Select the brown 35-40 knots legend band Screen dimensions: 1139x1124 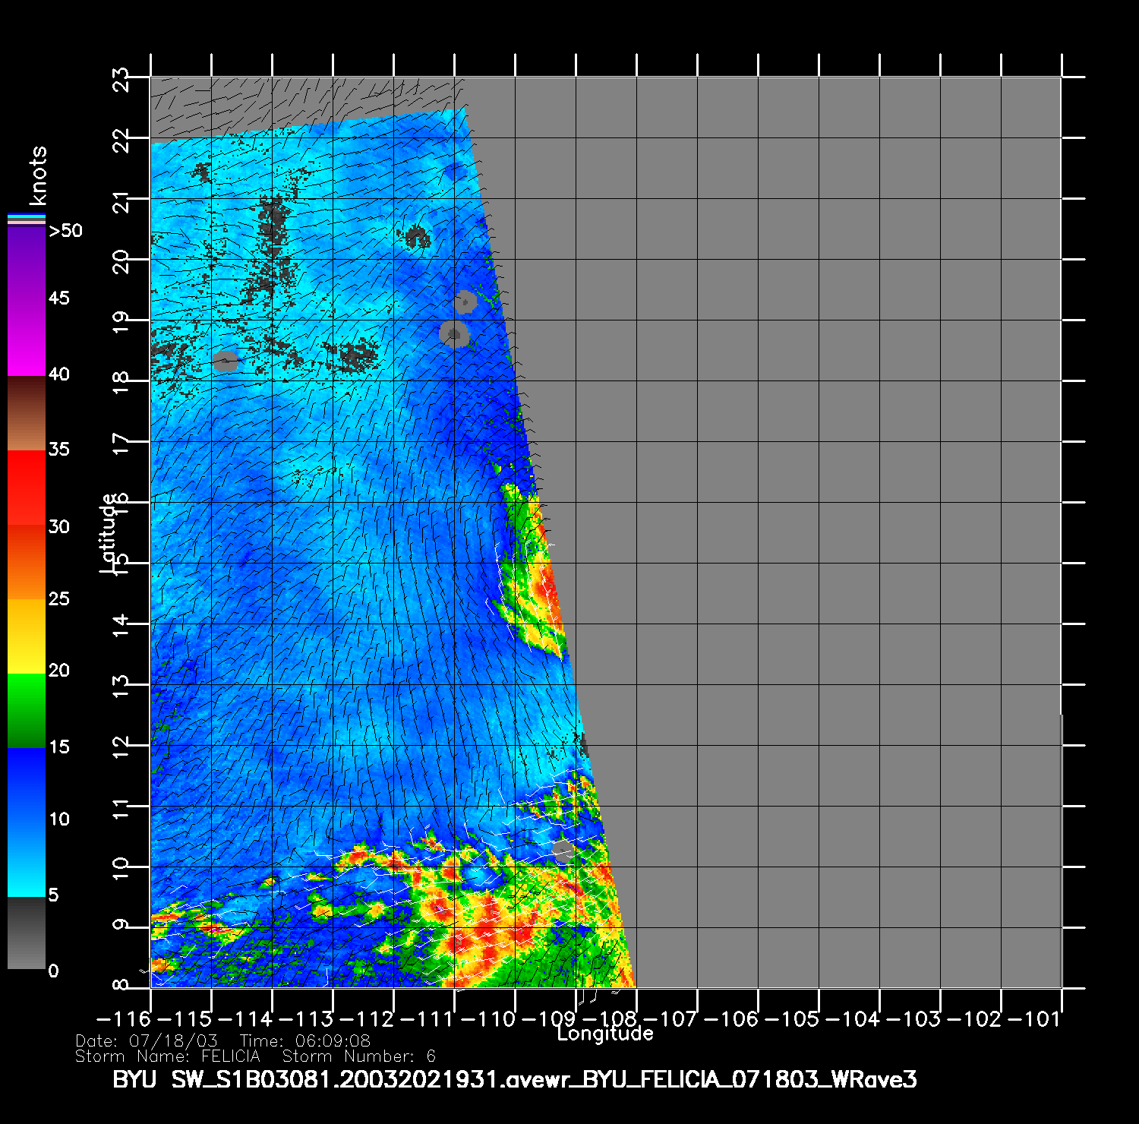click(27, 414)
